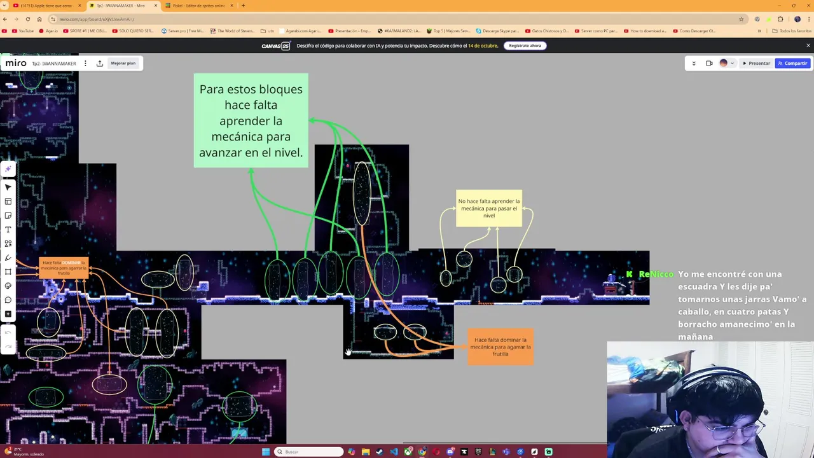Screen dimensions: 814x458
Task: Select the Text tool
Action: tap(8, 230)
